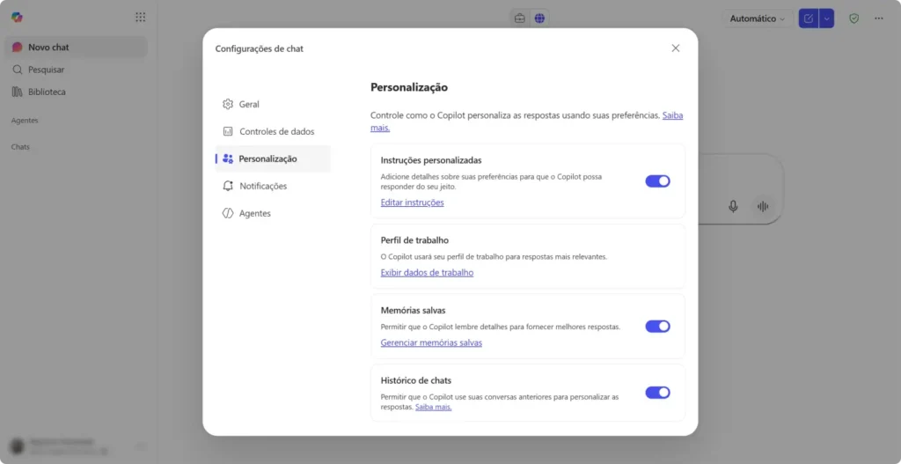
Task: Toggle the Memórias salvas switch
Action: tap(657, 326)
